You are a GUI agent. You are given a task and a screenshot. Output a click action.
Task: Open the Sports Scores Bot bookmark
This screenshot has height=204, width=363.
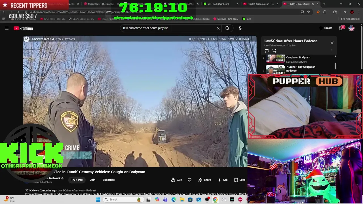[x=81, y=19]
